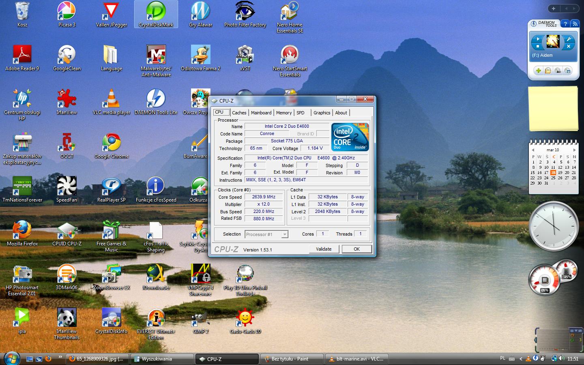Image resolution: width=584 pixels, height=365 pixels.
Task: Click the X remove button in DAEMON Tools gadget
Action: point(569,46)
